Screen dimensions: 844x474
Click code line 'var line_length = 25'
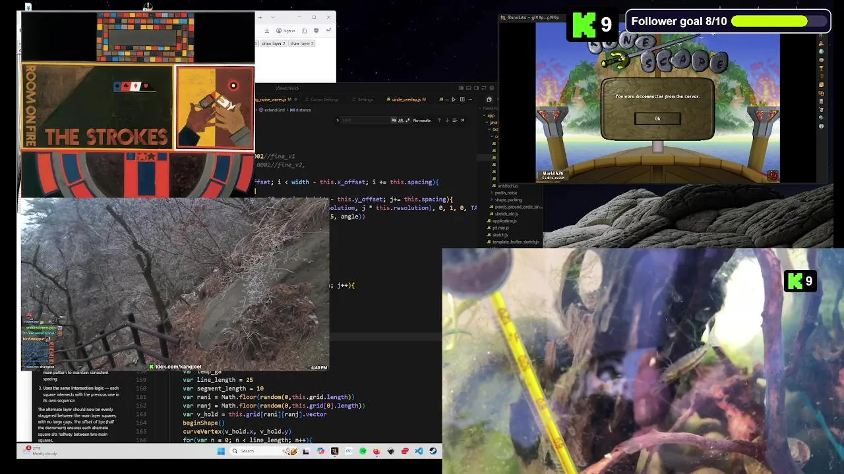pyautogui.click(x=218, y=380)
